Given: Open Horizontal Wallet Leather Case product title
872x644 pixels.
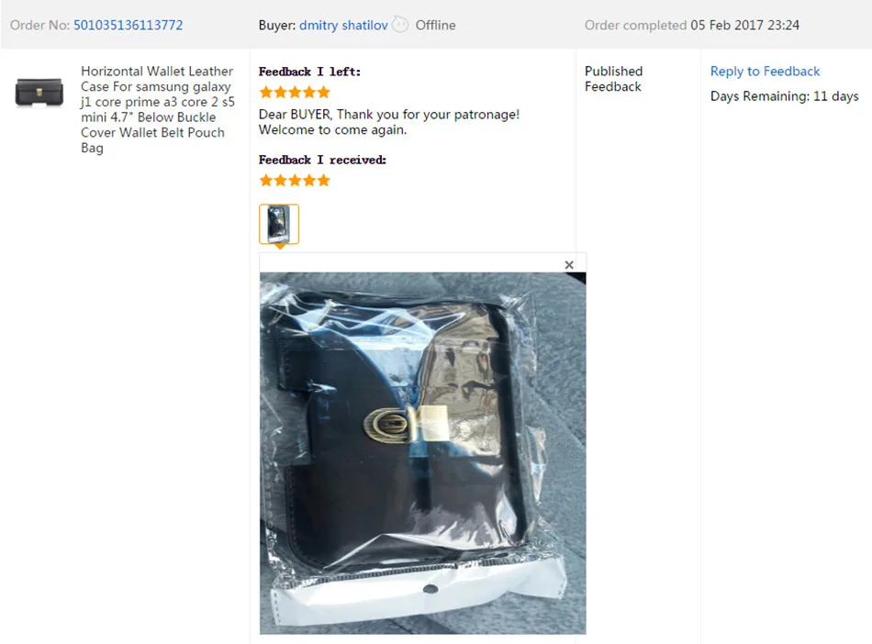Looking at the screenshot, I should (157, 109).
